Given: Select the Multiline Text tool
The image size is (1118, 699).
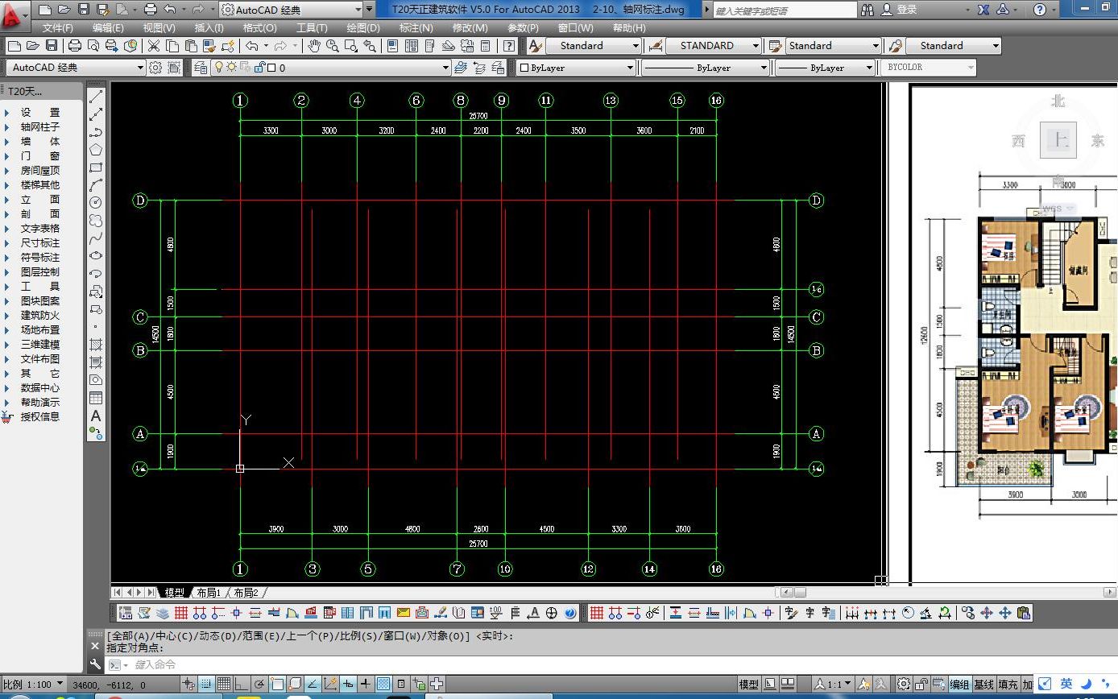Looking at the screenshot, I should pos(96,416).
